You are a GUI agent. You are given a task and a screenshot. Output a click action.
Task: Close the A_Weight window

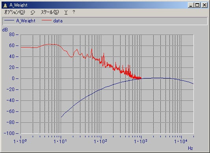click(x=204, y=5)
